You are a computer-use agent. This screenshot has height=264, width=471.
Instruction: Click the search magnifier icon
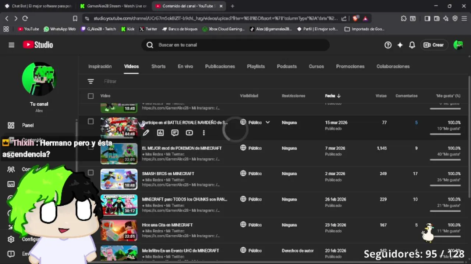click(x=150, y=45)
